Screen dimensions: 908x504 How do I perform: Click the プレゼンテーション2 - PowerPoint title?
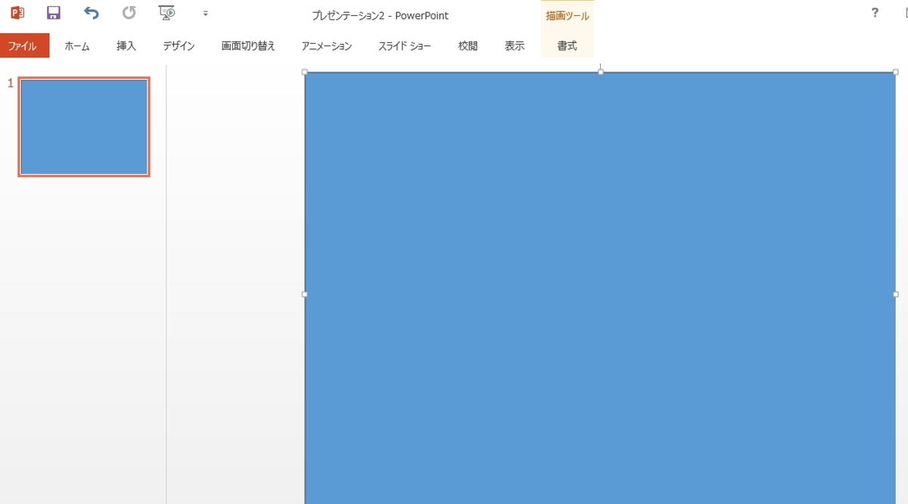point(381,16)
